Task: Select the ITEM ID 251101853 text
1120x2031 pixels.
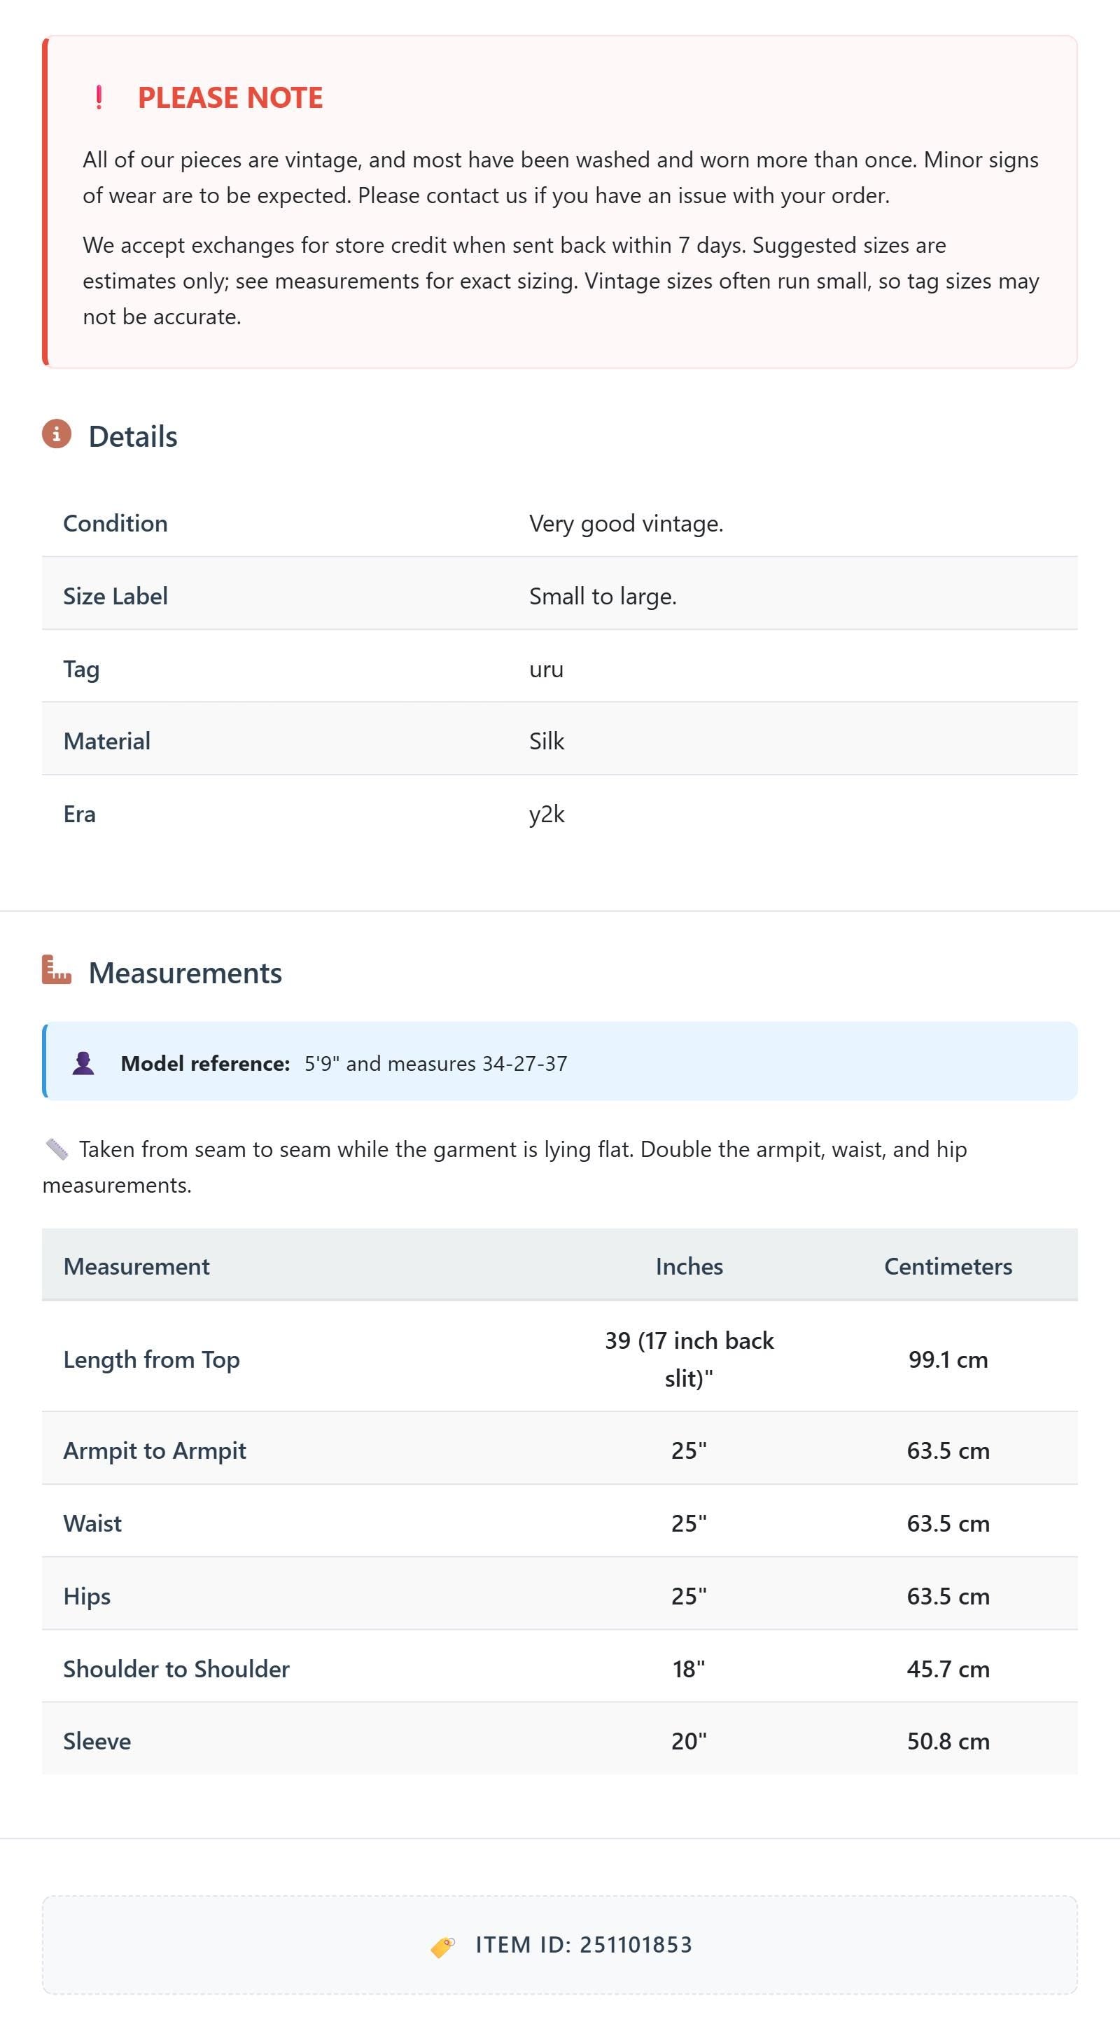Action: 584,1945
